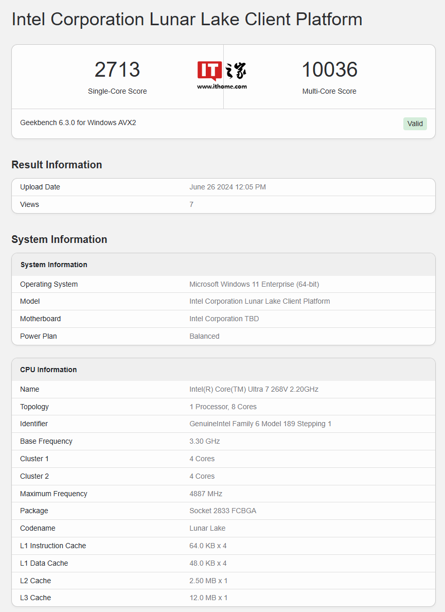Click the "System Information" heading above the table
The image size is (445, 612).
point(59,239)
